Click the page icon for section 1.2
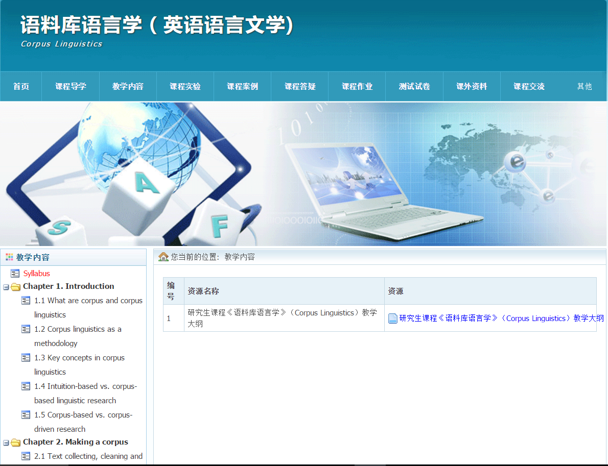This screenshot has height=466, width=608. point(26,329)
